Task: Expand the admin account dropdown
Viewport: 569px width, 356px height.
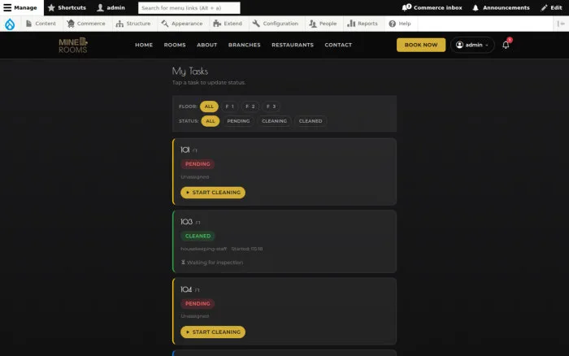Action: point(472,45)
